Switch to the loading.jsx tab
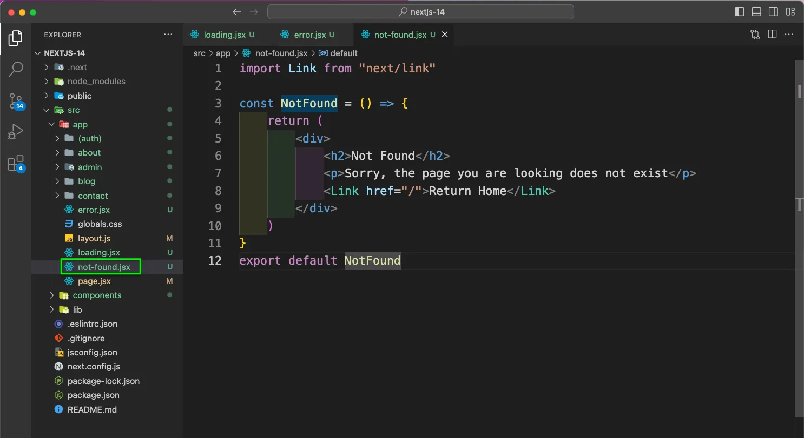This screenshot has height=438, width=804. click(x=228, y=35)
